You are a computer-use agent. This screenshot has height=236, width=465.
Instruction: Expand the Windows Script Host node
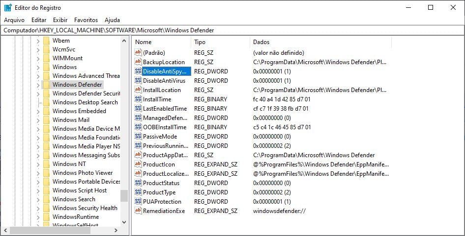click(x=38, y=191)
